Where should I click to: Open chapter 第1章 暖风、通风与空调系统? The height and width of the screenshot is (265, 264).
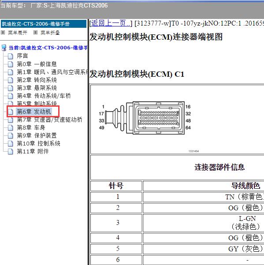(52, 72)
